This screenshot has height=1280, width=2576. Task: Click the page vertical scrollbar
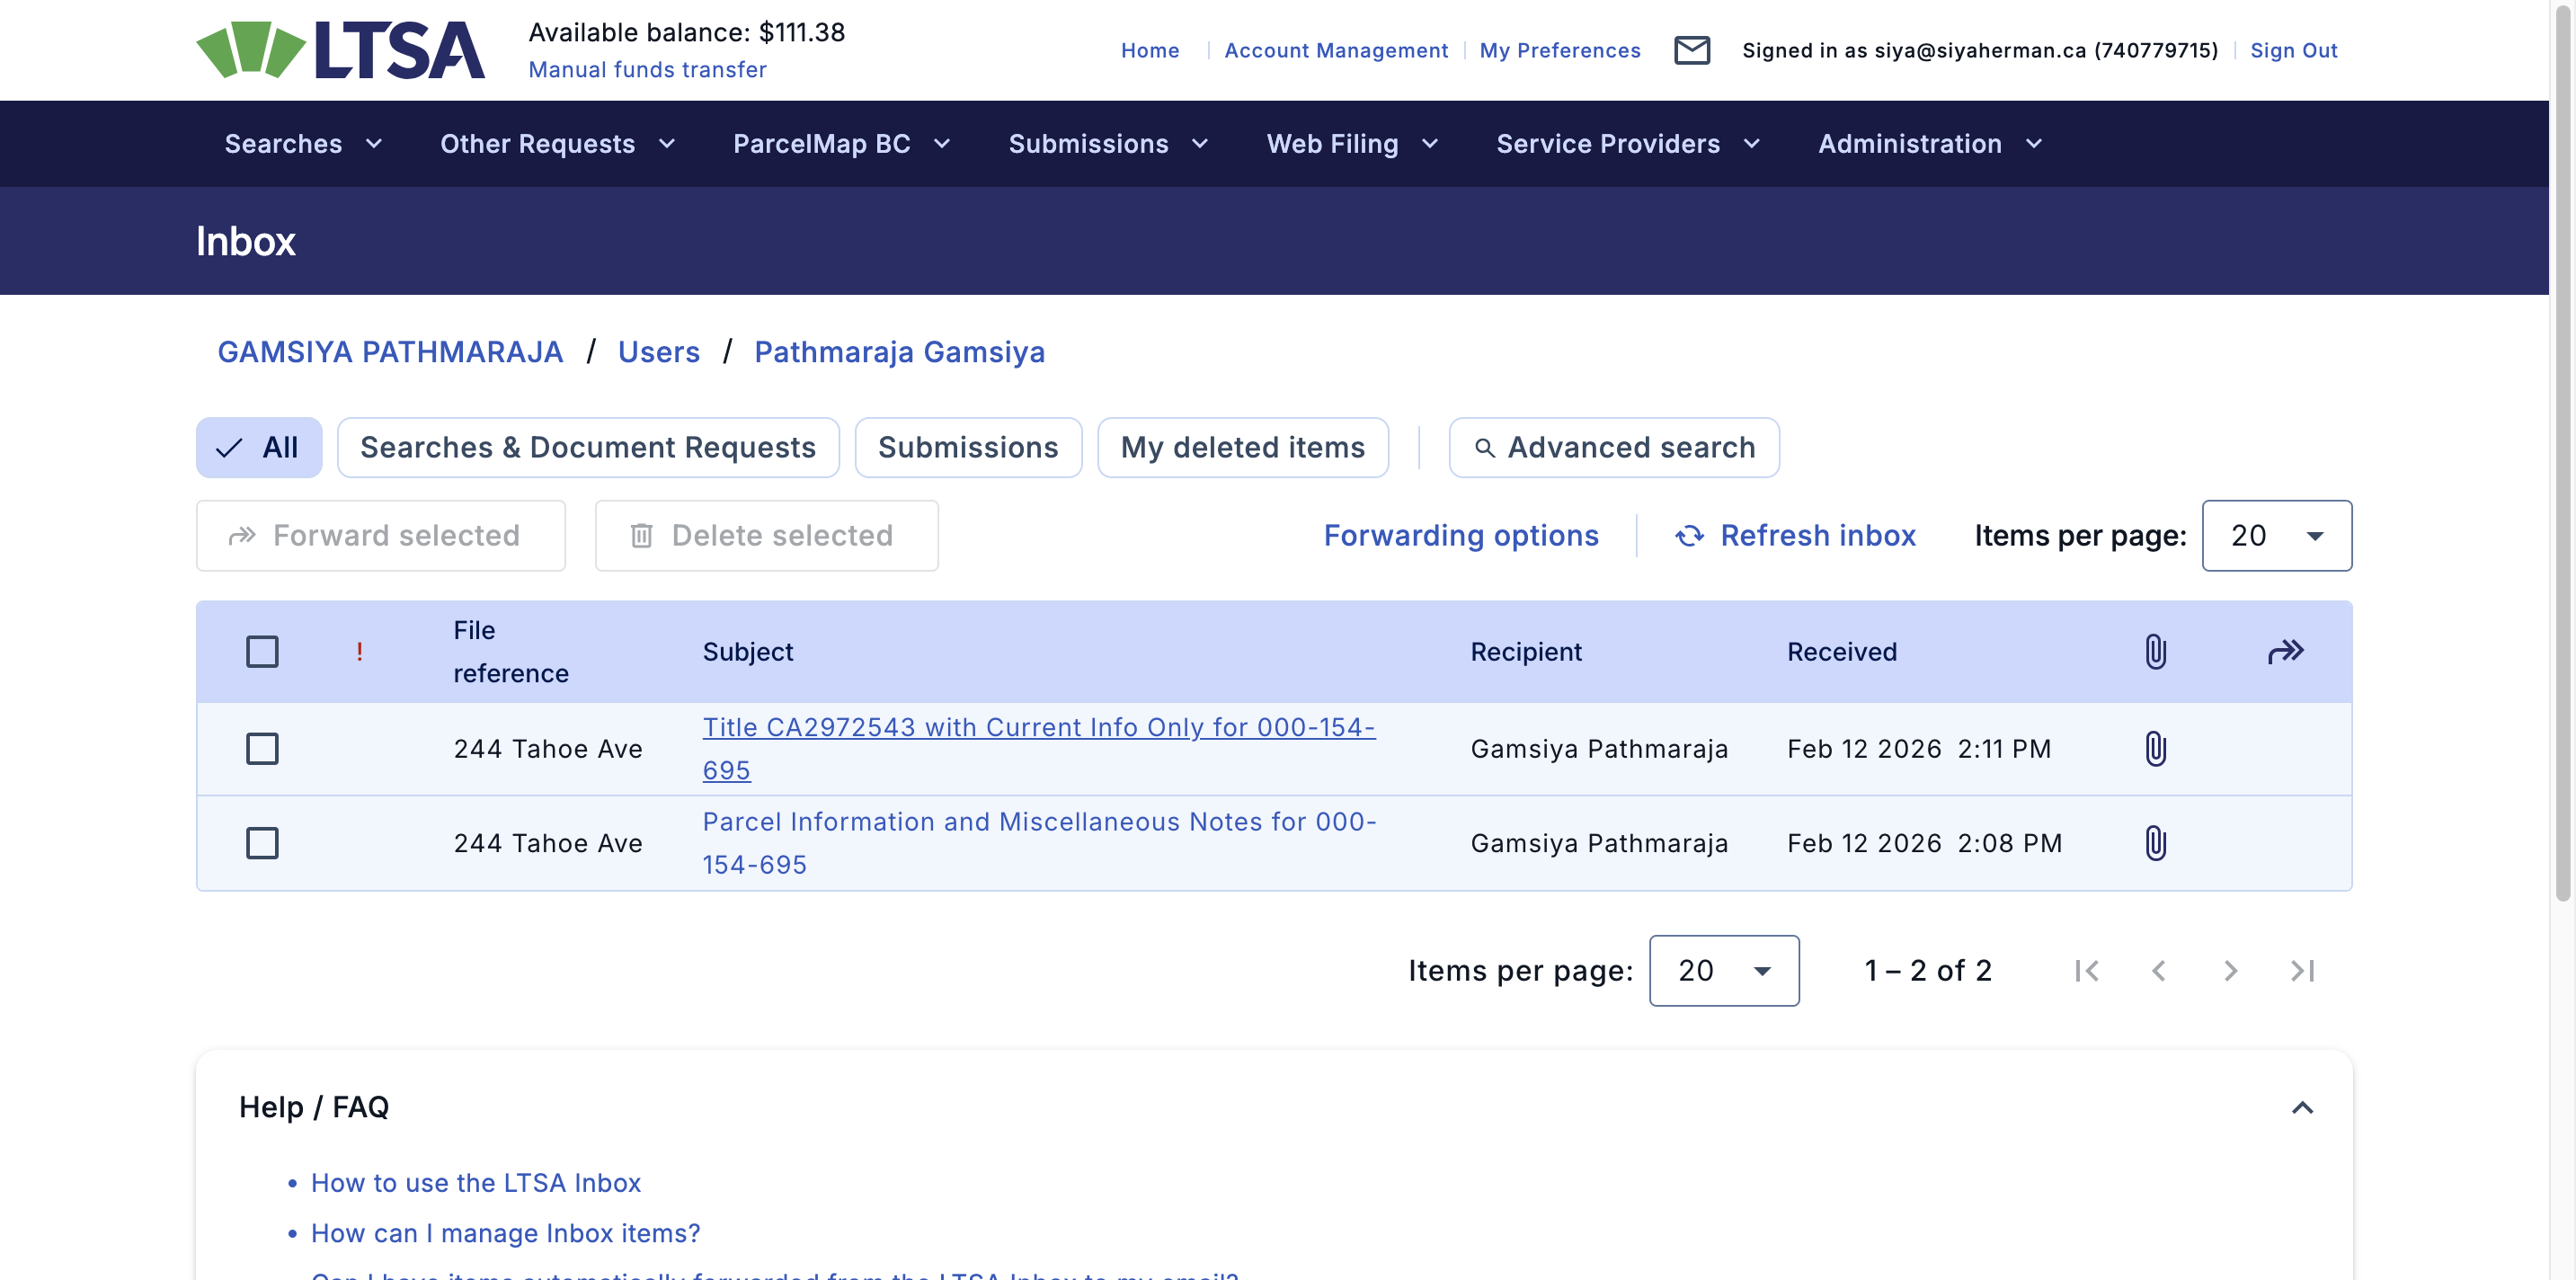point(2563,450)
